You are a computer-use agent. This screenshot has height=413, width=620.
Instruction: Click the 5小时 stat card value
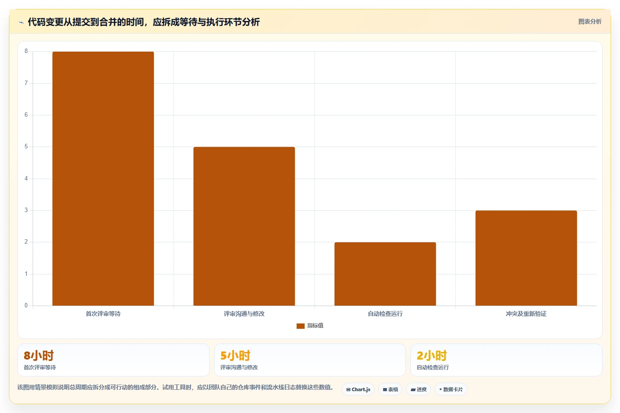pyautogui.click(x=235, y=356)
